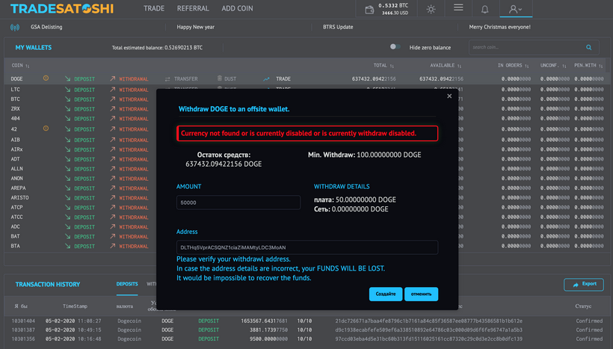Sort wallets by UNCONF. column

pyautogui.click(x=553, y=66)
